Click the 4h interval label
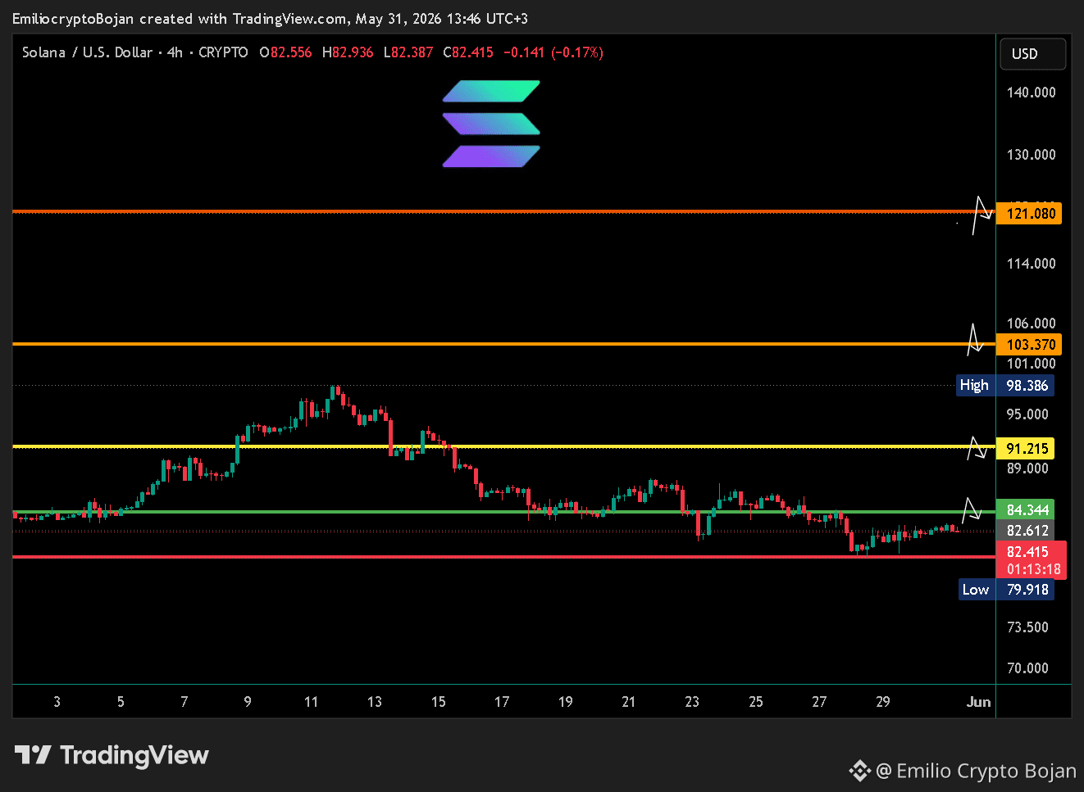Viewport: 1084px width, 792px height. 175,52
